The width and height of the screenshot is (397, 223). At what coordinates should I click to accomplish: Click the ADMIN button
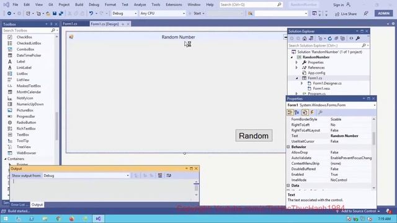point(383,14)
